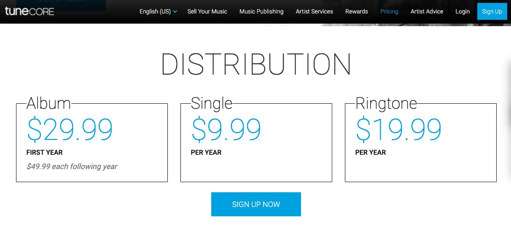Open Sell Your Music menu
The image size is (511, 226).
pyautogui.click(x=207, y=11)
